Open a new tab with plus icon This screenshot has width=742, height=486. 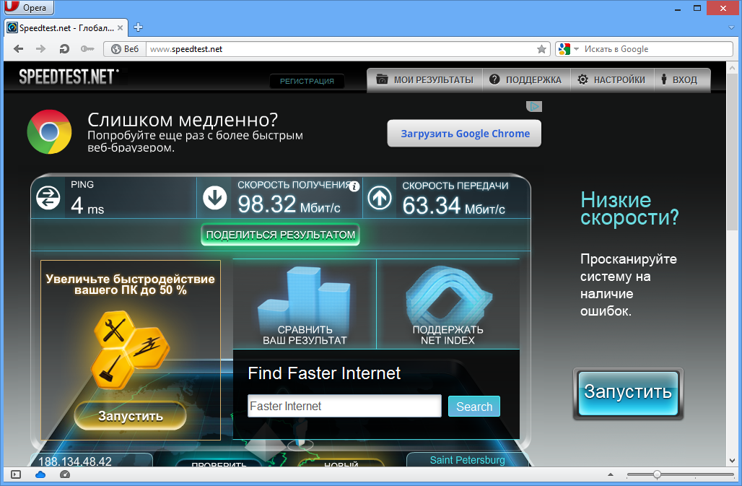(x=138, y=27)
